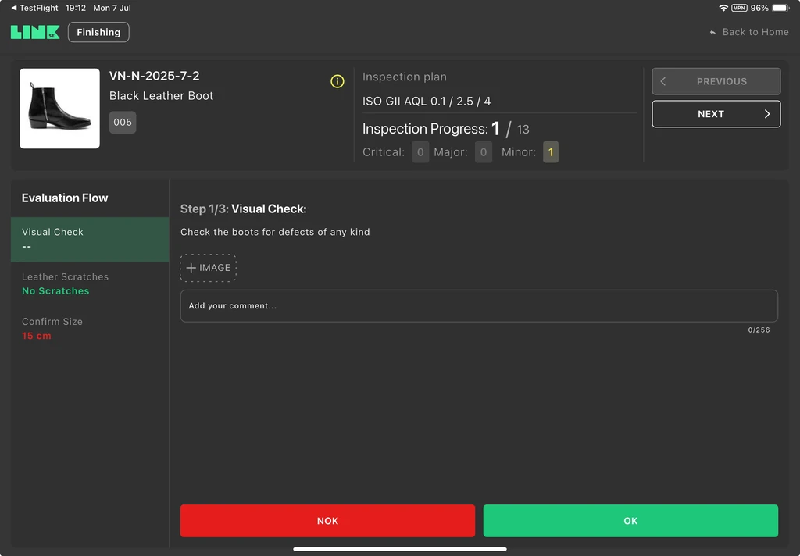This screenshot has height=556, width=800.
Task: Go Back to Home
Action: point(748,32)
